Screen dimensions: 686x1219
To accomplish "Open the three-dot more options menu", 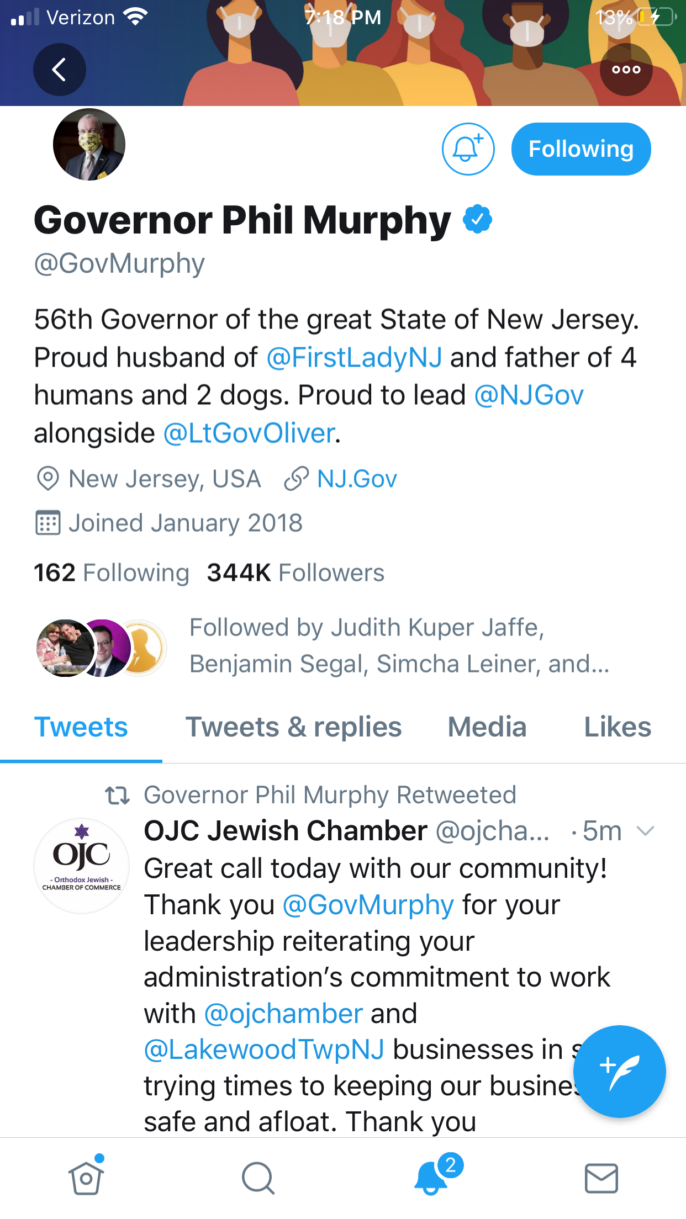I will click(x=626, y=70).
